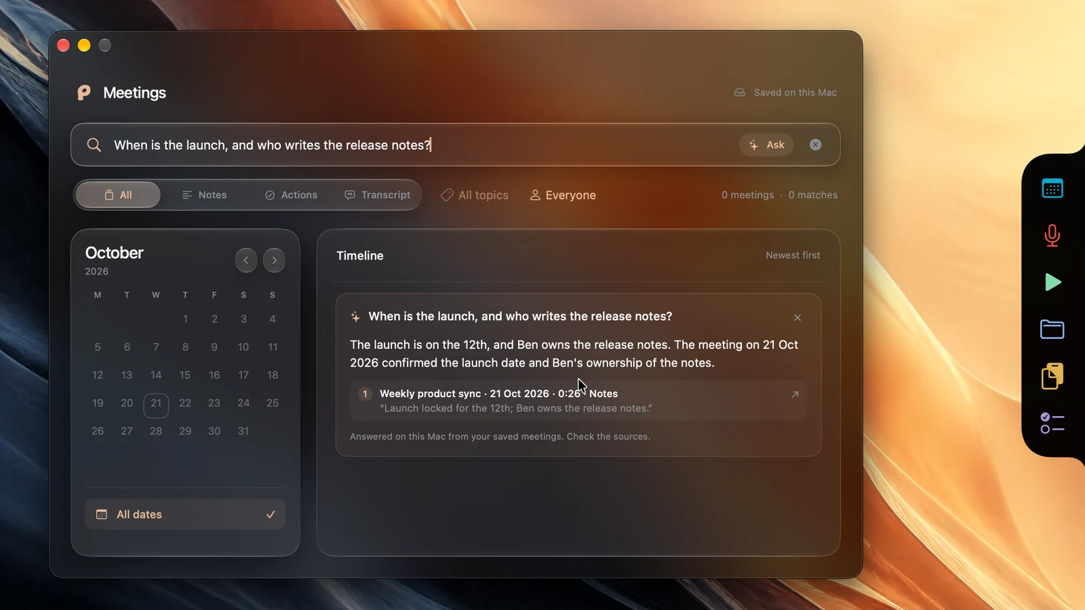Click the source open arrow icon
Viewport: 1085px width, 610px height.
795,394
